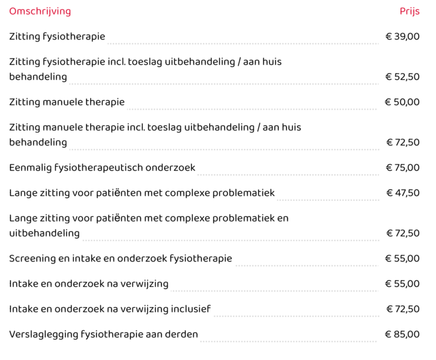Select Lange zitting complexe problematiek en uitbehandeling
The image size is (436, 360).
pyautogui.click(x=149, y=226)
